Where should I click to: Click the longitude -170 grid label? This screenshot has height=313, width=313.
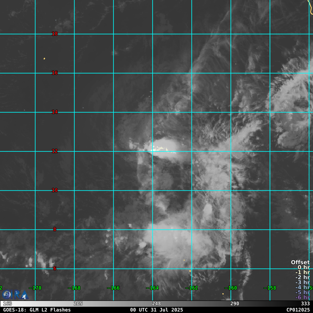click(35, 288)
